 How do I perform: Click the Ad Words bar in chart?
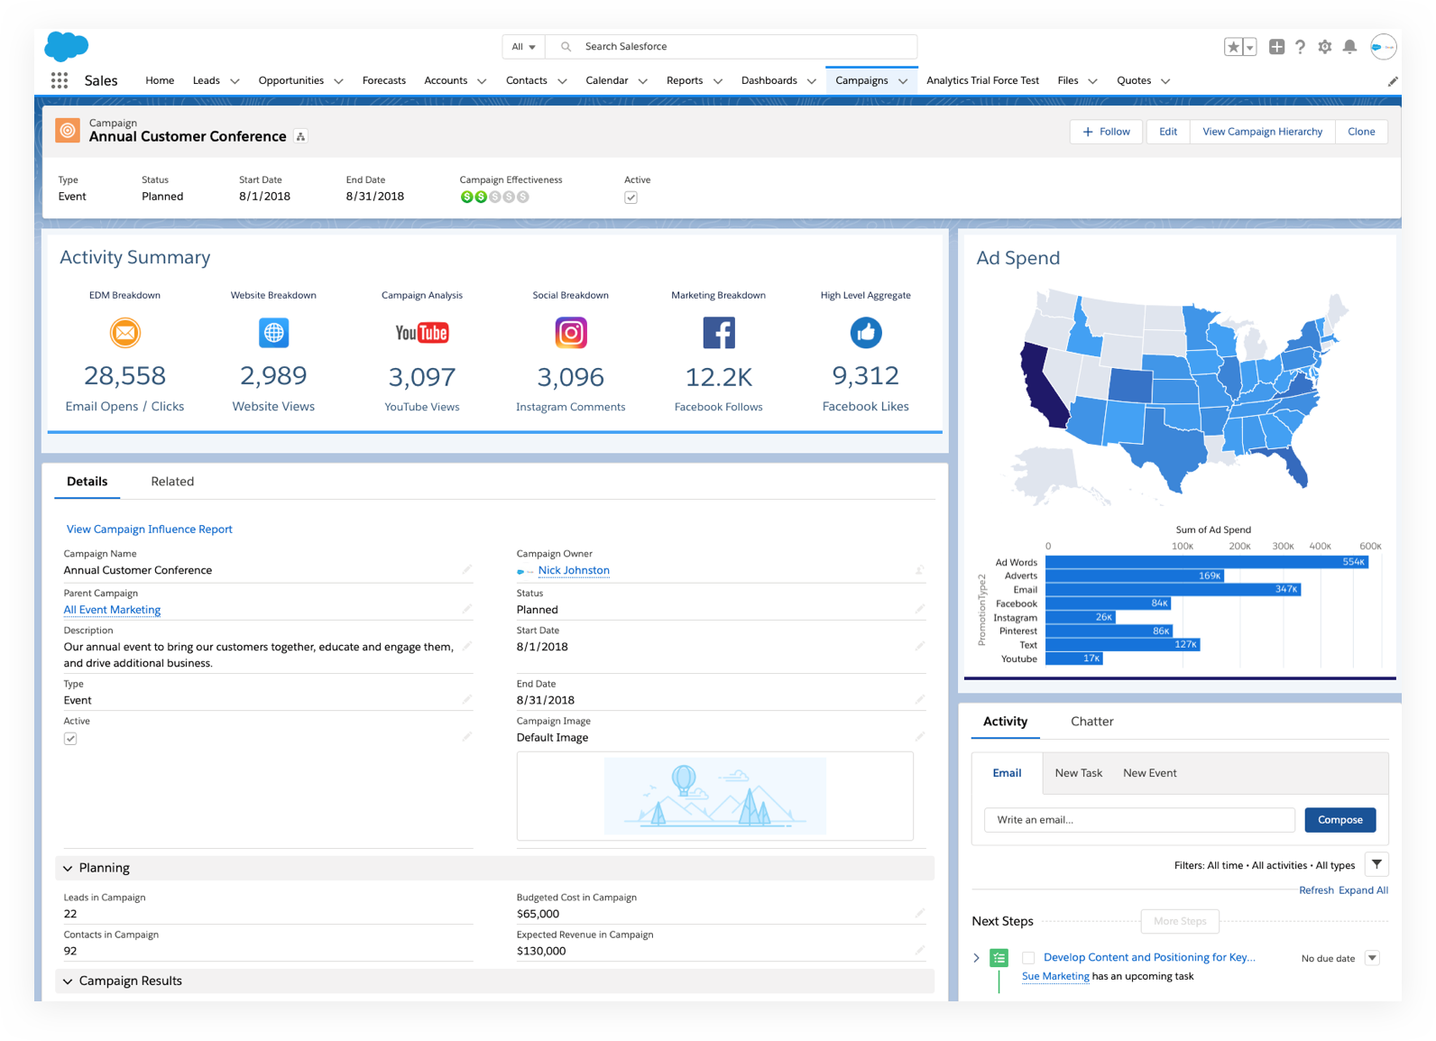1206,562
